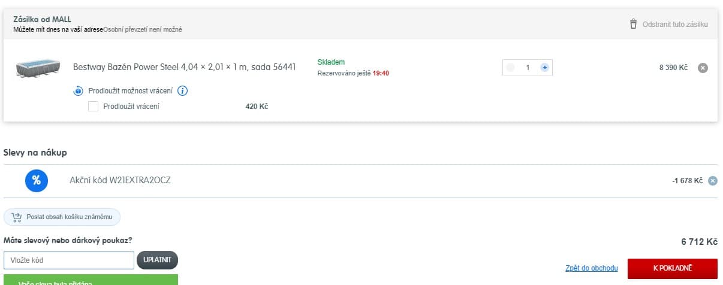This screenshot has height=285, width=723.
Task: Open the Bestway Bazén Power Steel product link
Action: point(184,67)
